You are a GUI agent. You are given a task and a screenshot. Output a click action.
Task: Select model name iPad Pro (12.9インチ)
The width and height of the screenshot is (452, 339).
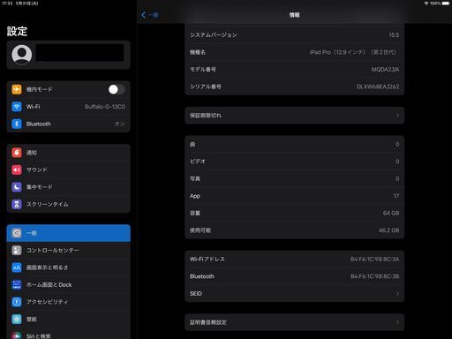pyautogui.click(x=354, y=52)
